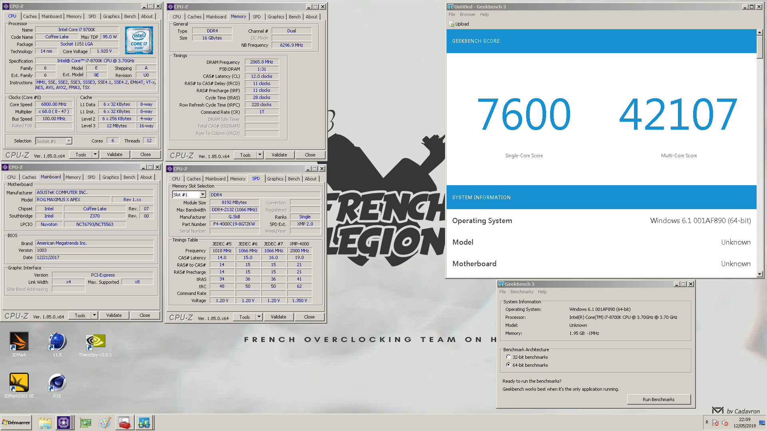This screenshot has width=767, height=431.
Task: Open the Browser menu in Geekbench results
Action: [x=467, y=14]
